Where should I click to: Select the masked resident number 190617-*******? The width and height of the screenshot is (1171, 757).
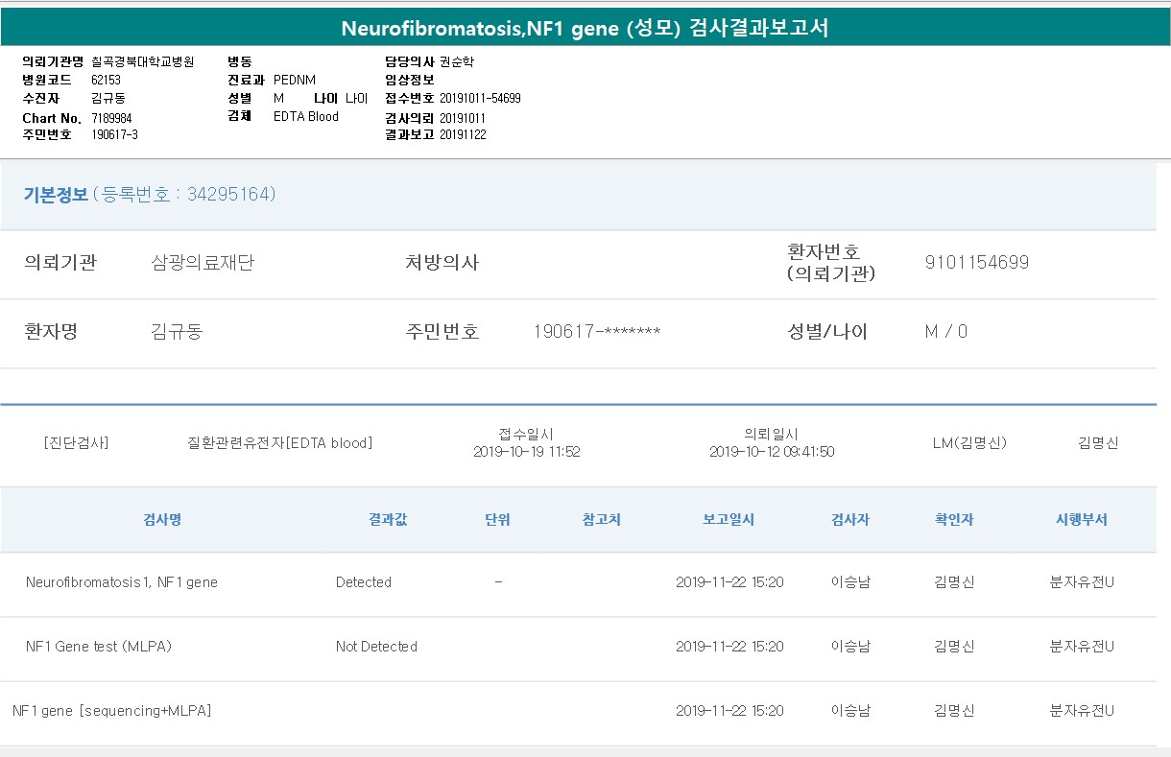pos(596,332)
